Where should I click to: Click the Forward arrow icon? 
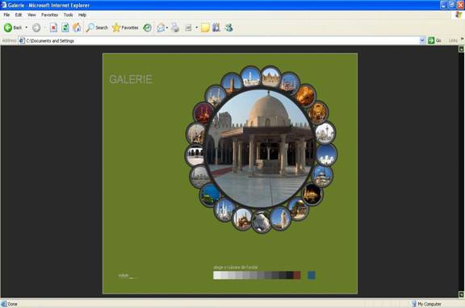point(36,28)
